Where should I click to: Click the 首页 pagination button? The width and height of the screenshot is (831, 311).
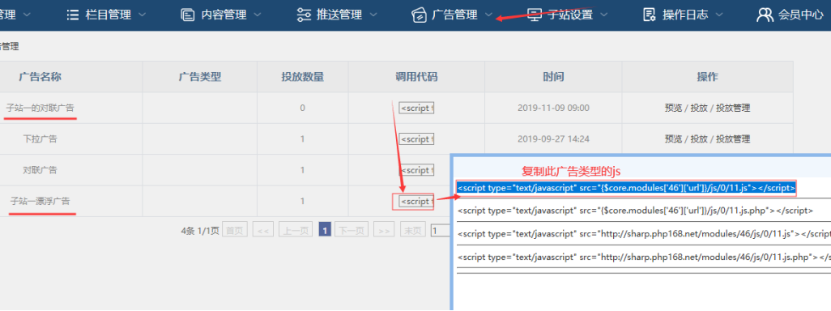[x=234, y=231]
